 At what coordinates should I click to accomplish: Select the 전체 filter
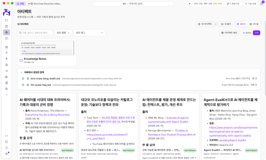click(256, 33)
